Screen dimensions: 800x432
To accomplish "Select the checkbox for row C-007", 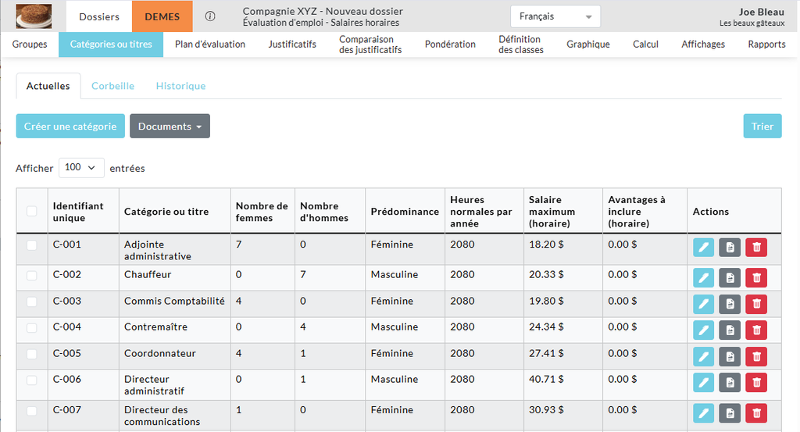I will 31,411.
